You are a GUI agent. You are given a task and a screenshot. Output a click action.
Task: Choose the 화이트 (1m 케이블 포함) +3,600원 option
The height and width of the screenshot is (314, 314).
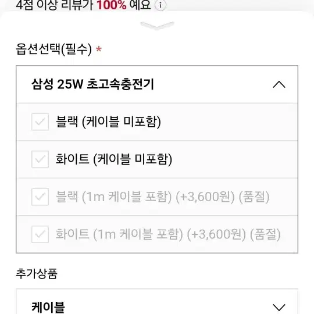pyautogui.click(x=157, y=234)
